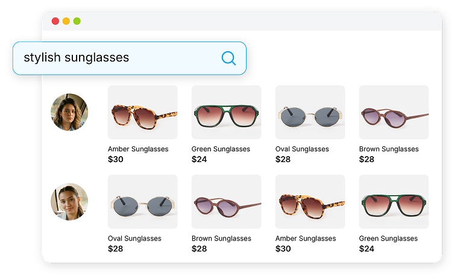Click the red window close dot

[x=55, y=21]
